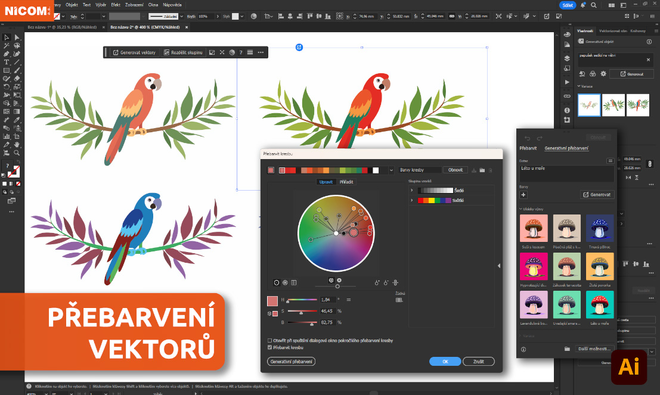Click the search magnifier in the title bar

point(593,5)
